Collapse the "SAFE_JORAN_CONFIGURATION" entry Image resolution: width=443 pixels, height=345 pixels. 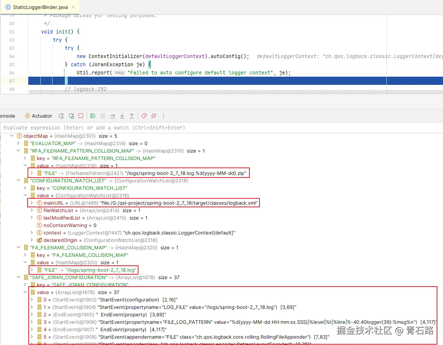18,278
